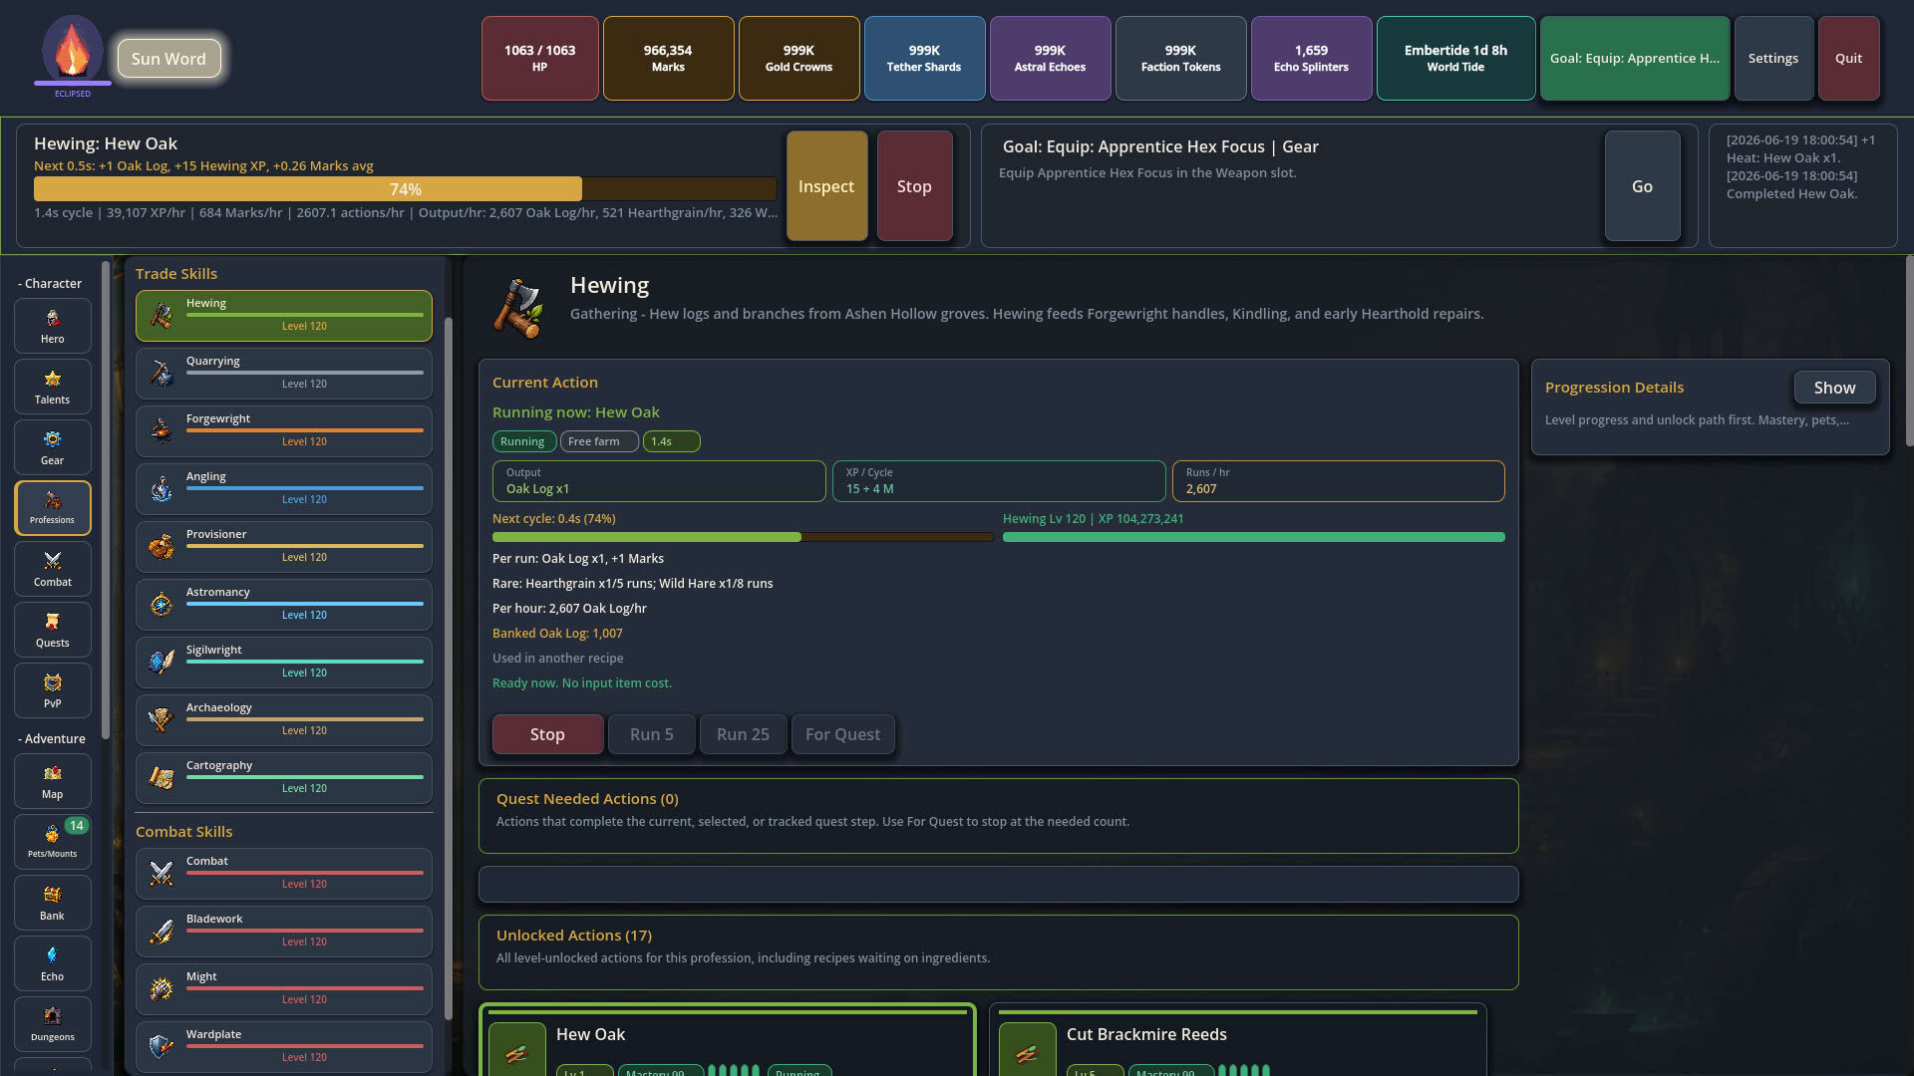Click the Go button for the goal

pos(1642,186)
